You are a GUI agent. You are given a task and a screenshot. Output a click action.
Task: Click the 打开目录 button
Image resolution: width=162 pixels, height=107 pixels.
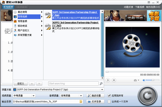tap(95, 102)
